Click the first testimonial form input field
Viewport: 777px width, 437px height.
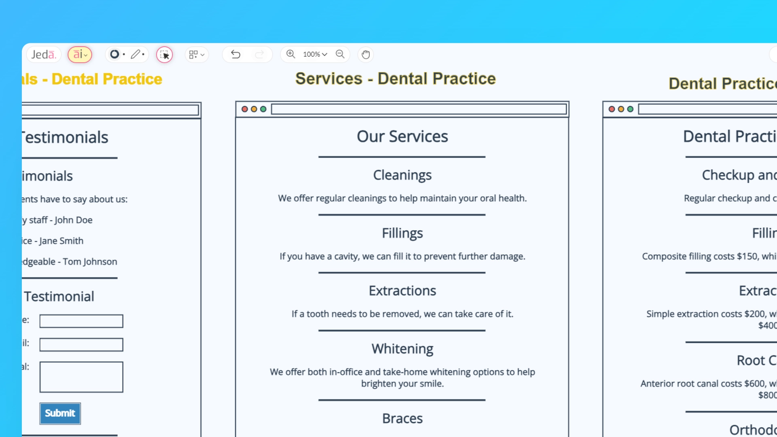[81, 321]
